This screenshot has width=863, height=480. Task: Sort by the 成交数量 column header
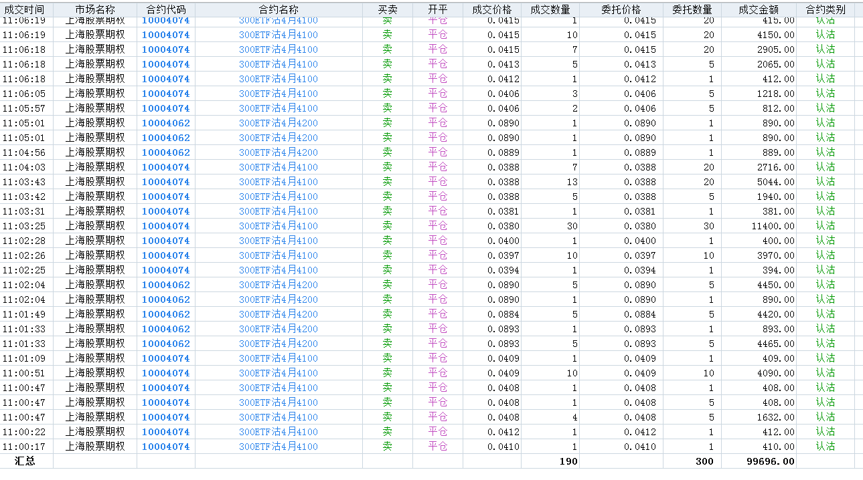tap(550, 10)
